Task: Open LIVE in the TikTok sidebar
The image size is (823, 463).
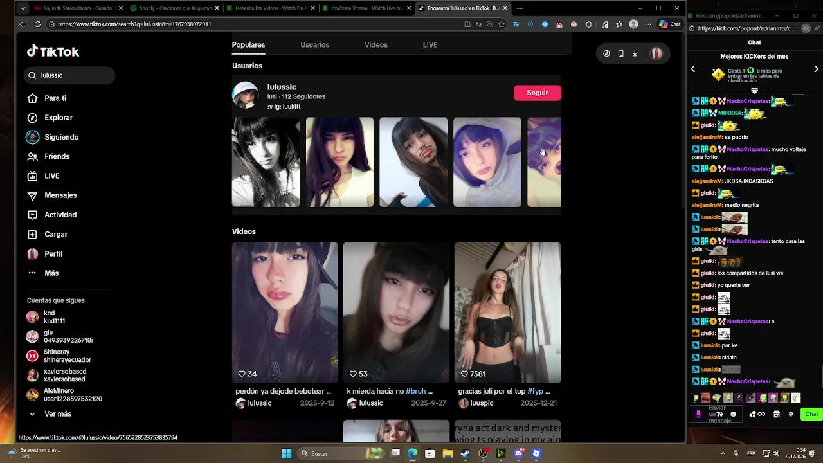Action: point(44,176)
